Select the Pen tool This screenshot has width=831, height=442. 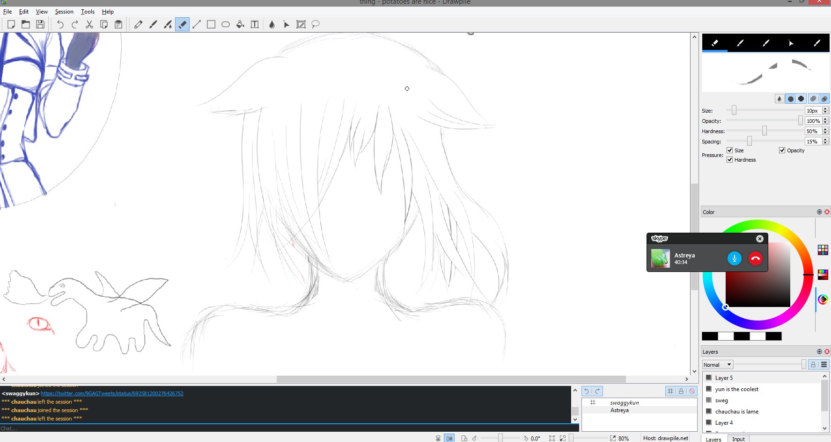(x=138, y=24)
